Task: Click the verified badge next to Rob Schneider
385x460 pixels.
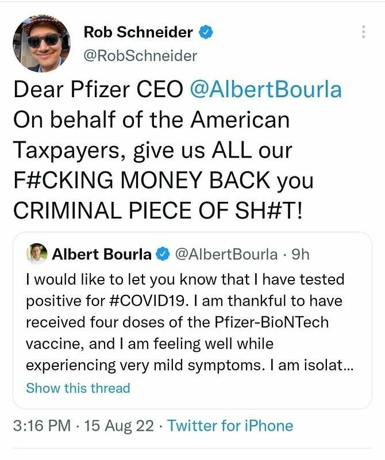Action: [206, 33]
